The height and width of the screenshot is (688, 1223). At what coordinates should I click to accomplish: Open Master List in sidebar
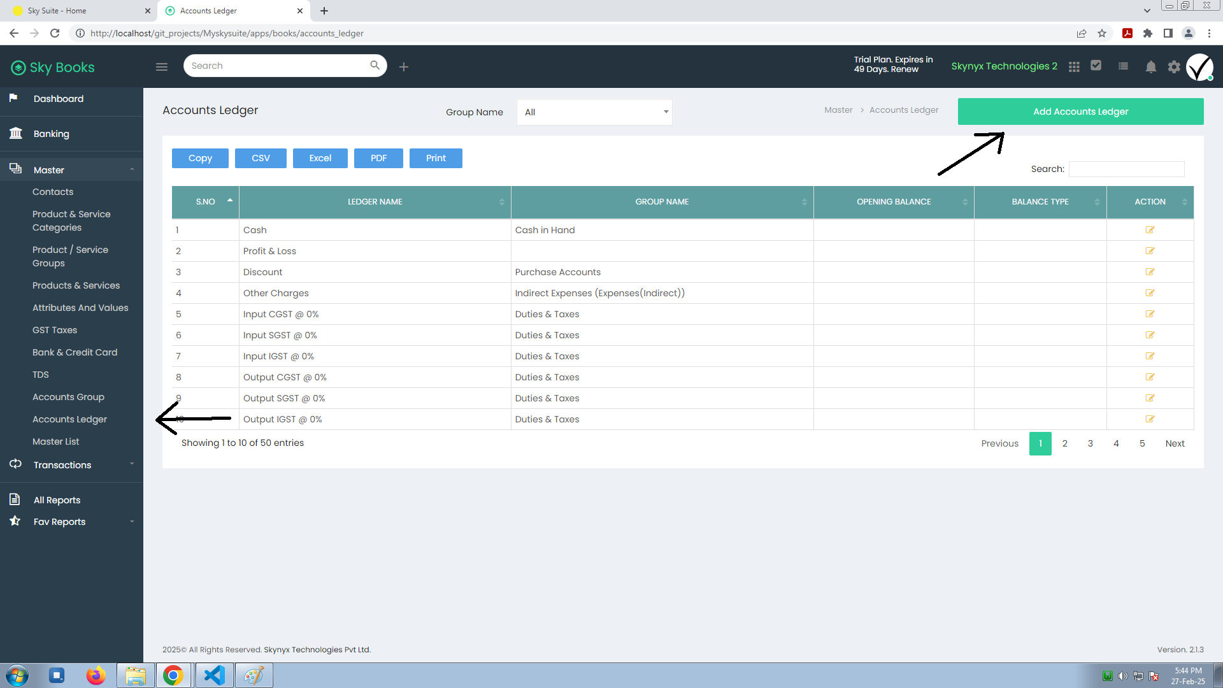pos(56,441)
